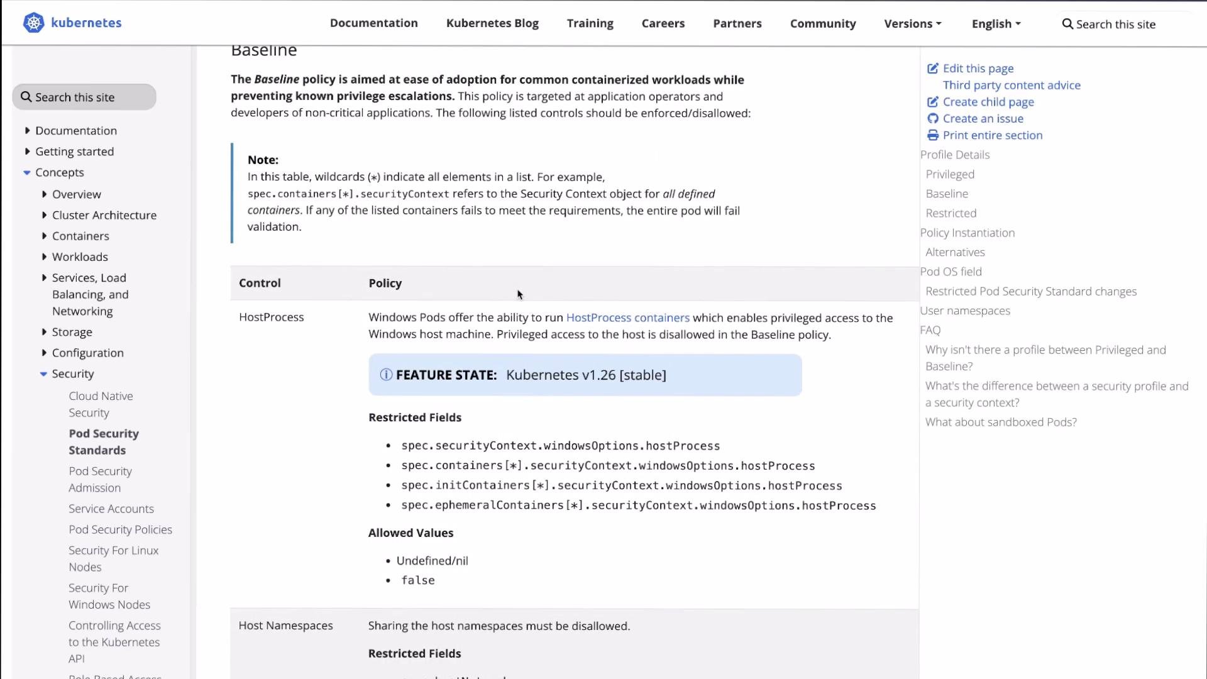Screen dimensions: 1207x679
Task: Click the printer icon beside Print entire section
Action: pos(933,135)
